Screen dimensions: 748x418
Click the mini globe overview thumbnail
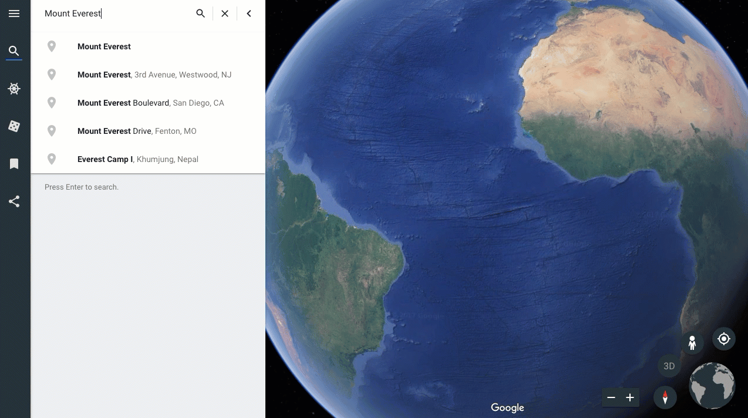tap(712, 386)
